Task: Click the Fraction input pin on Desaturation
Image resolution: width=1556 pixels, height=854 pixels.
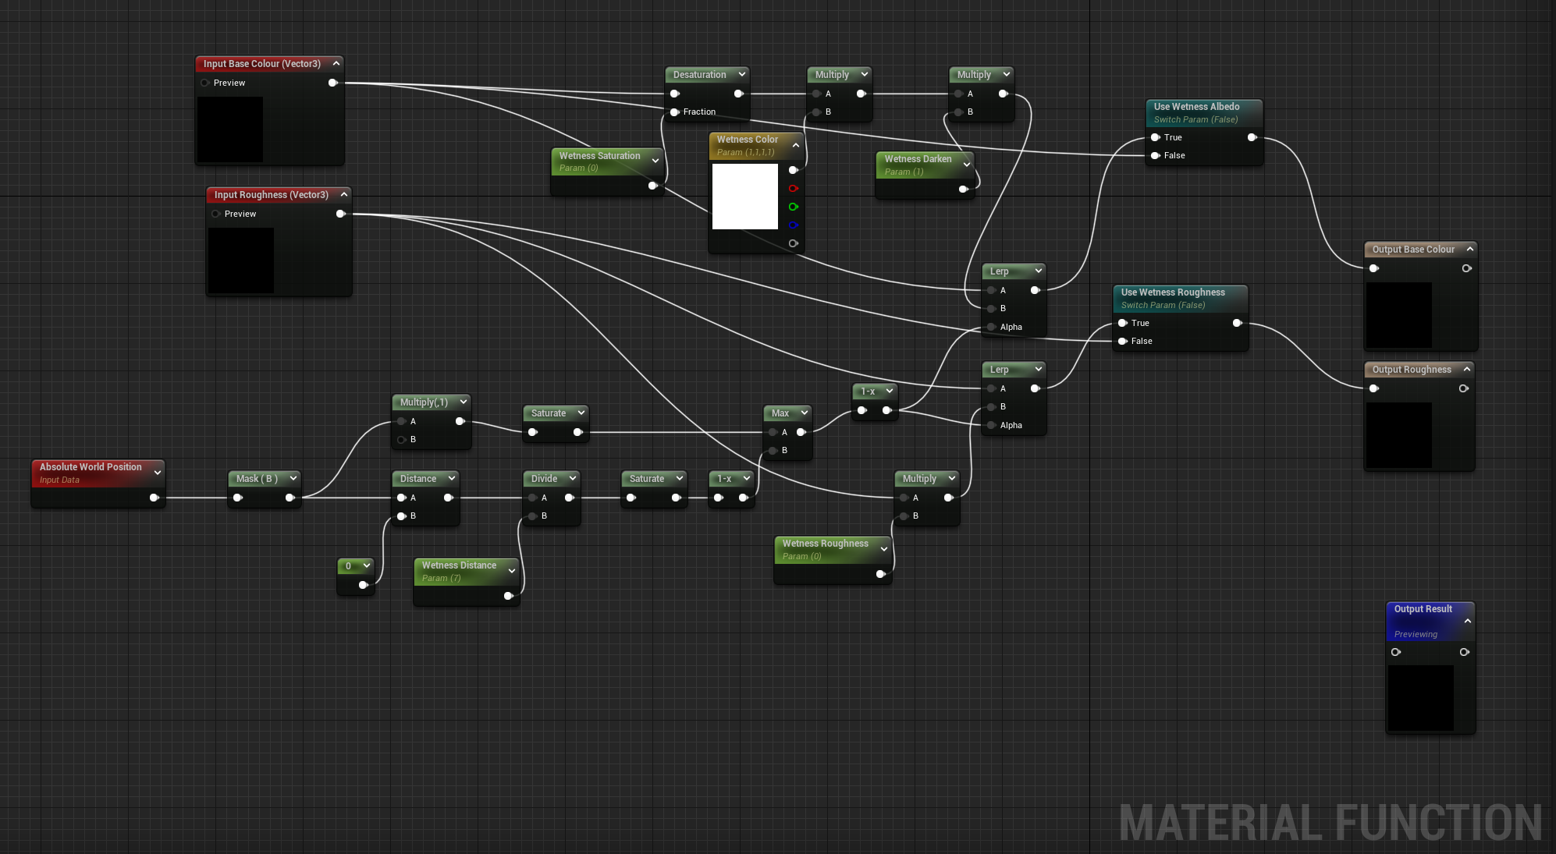Action: pyautogui.click(x=675, y=112)
